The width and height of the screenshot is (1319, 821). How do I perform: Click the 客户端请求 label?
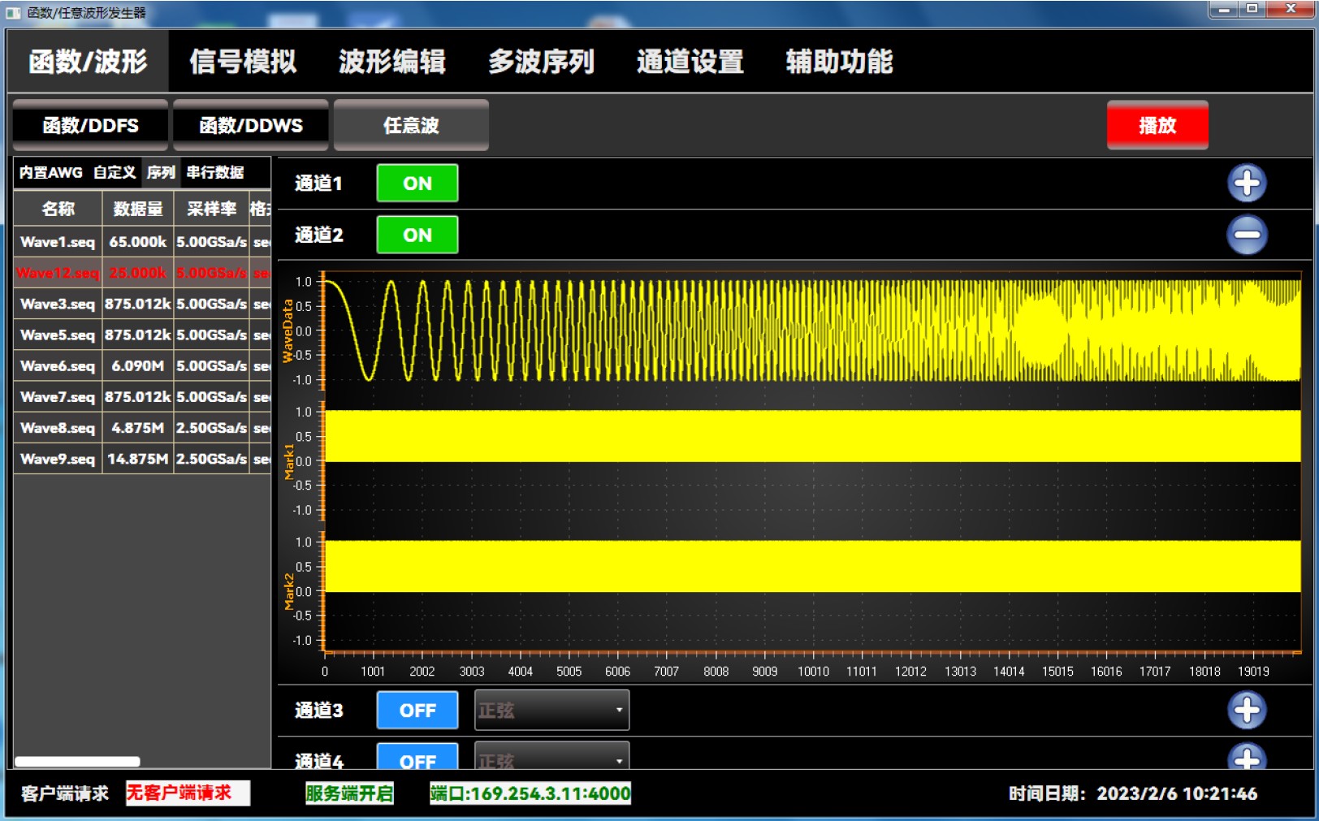[65, 793]
